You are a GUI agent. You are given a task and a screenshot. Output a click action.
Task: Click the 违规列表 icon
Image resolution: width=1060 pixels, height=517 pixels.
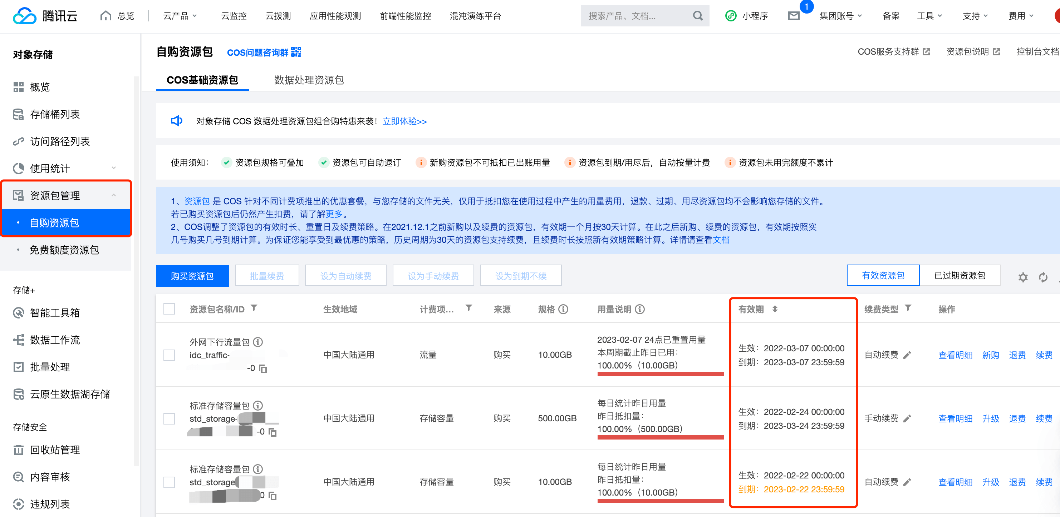19,504
